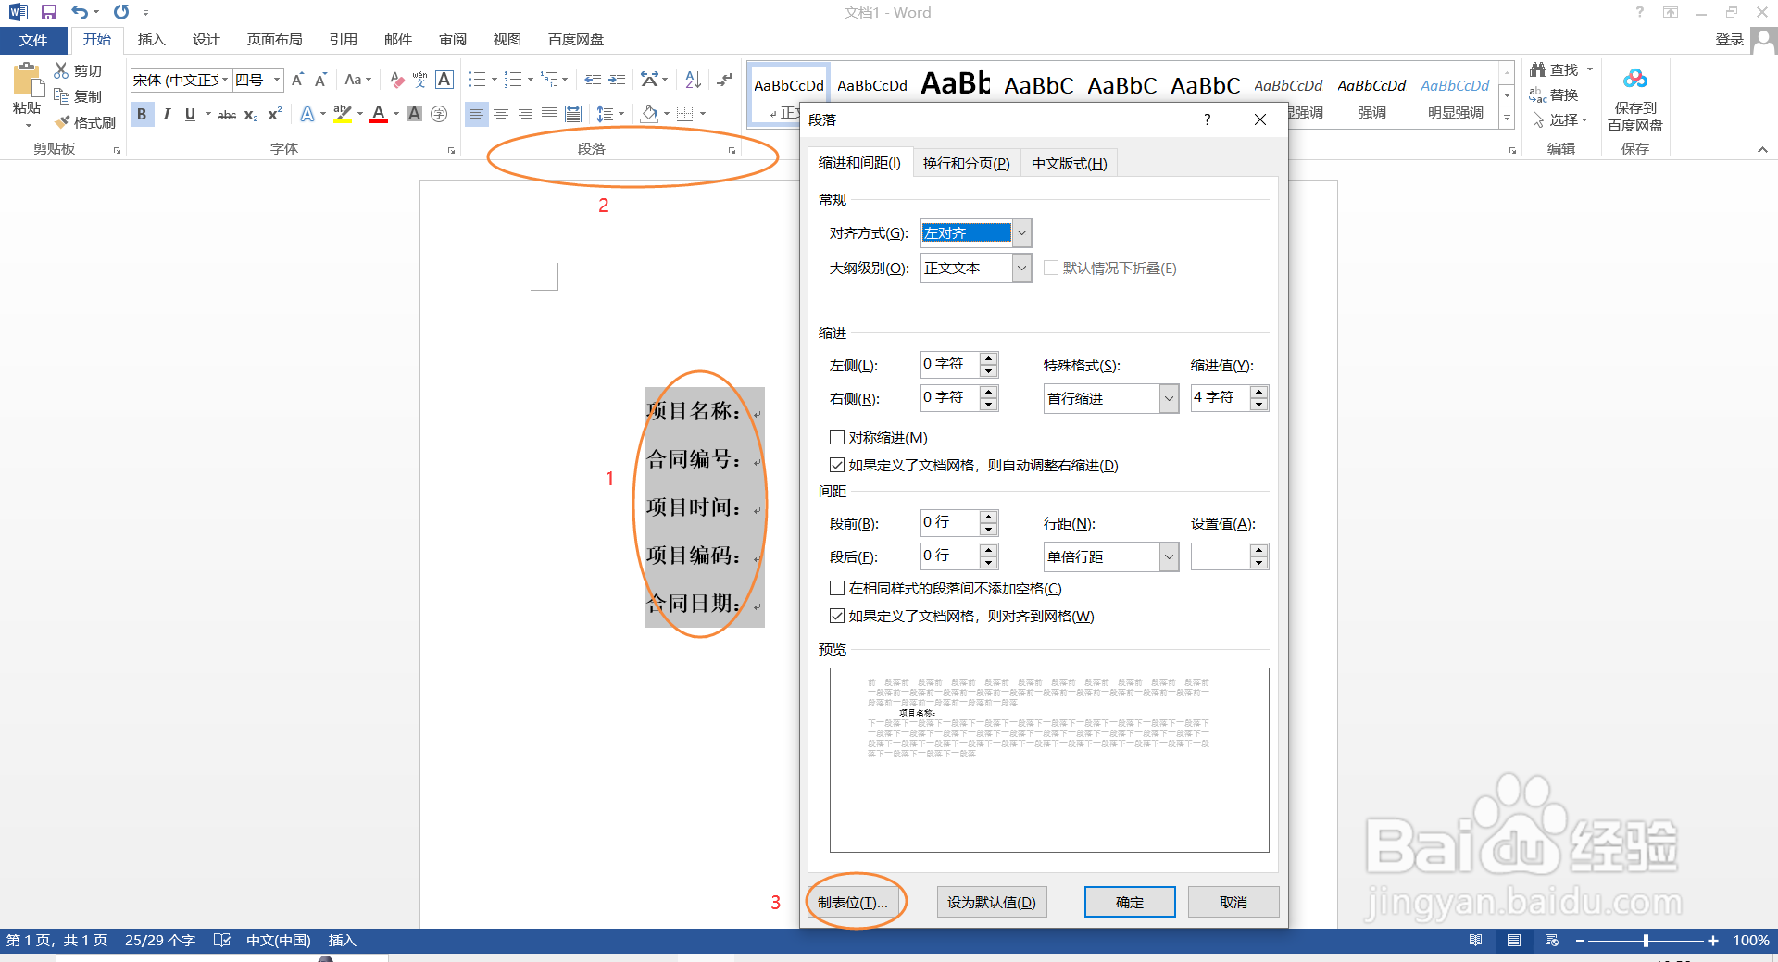Click the Sort icon
The height and width of the screenshot is (962, 1778).
[x=693, y=80]
